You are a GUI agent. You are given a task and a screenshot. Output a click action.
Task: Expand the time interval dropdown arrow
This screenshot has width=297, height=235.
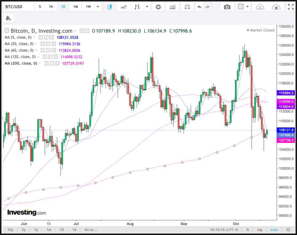coord(98,7)
